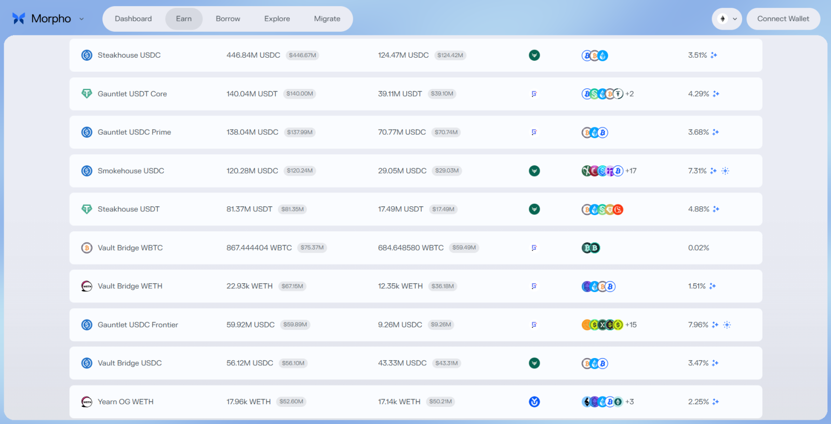Open the Ethereum network selector
Viewport: 831px width, 424px height.
pos(726,19)
